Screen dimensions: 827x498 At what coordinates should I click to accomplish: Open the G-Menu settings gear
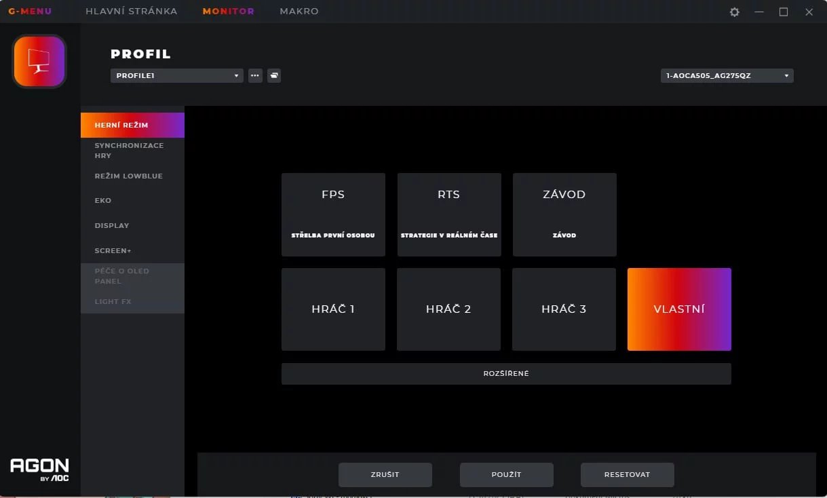(734, 12)
